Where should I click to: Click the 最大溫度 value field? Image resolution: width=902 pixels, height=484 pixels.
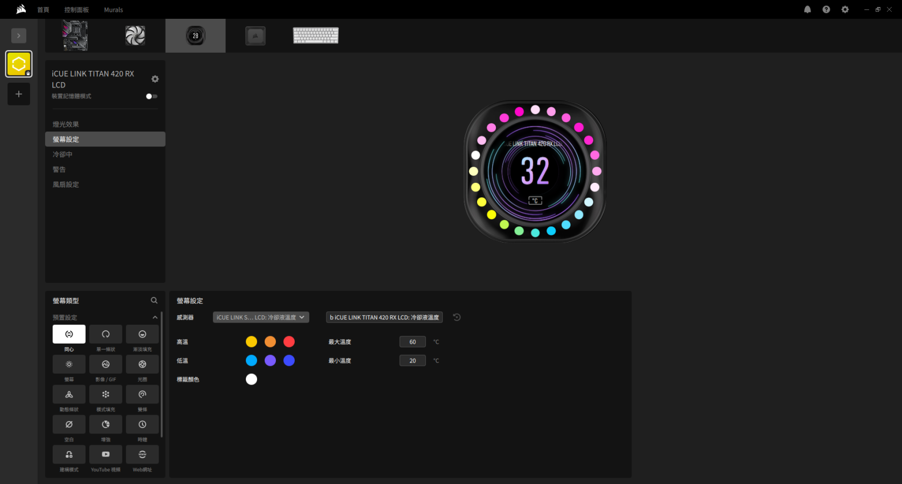tap(413, 341)
